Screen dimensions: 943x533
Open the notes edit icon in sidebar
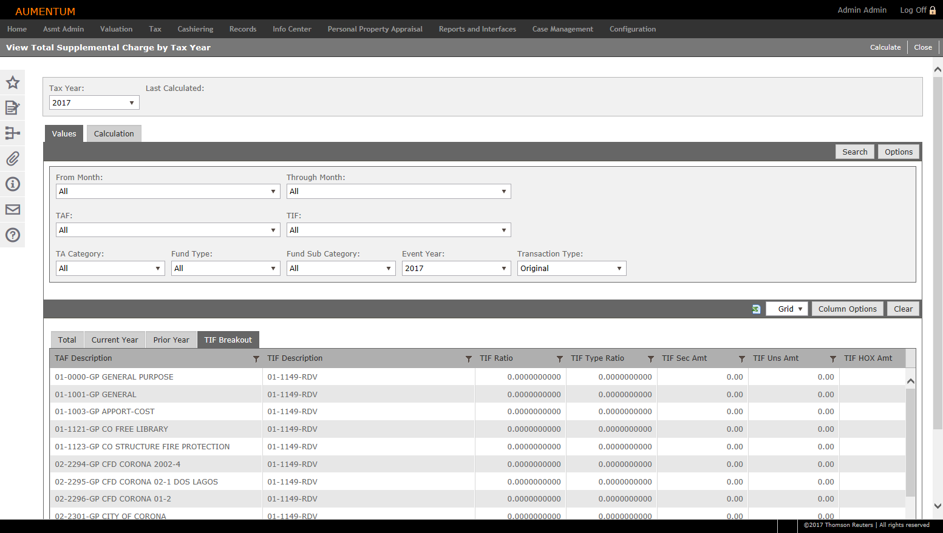click(13, 108)
